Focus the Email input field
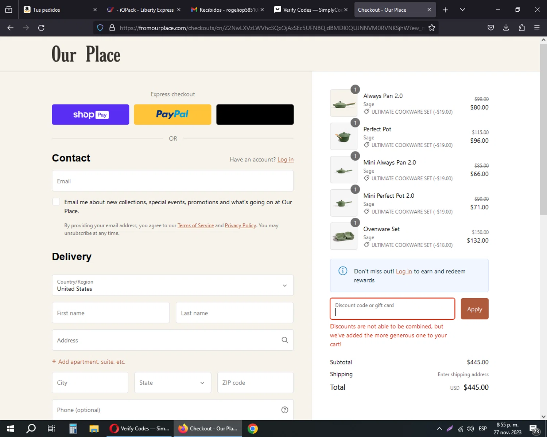The image size is (547, 437). pos(173,181)
